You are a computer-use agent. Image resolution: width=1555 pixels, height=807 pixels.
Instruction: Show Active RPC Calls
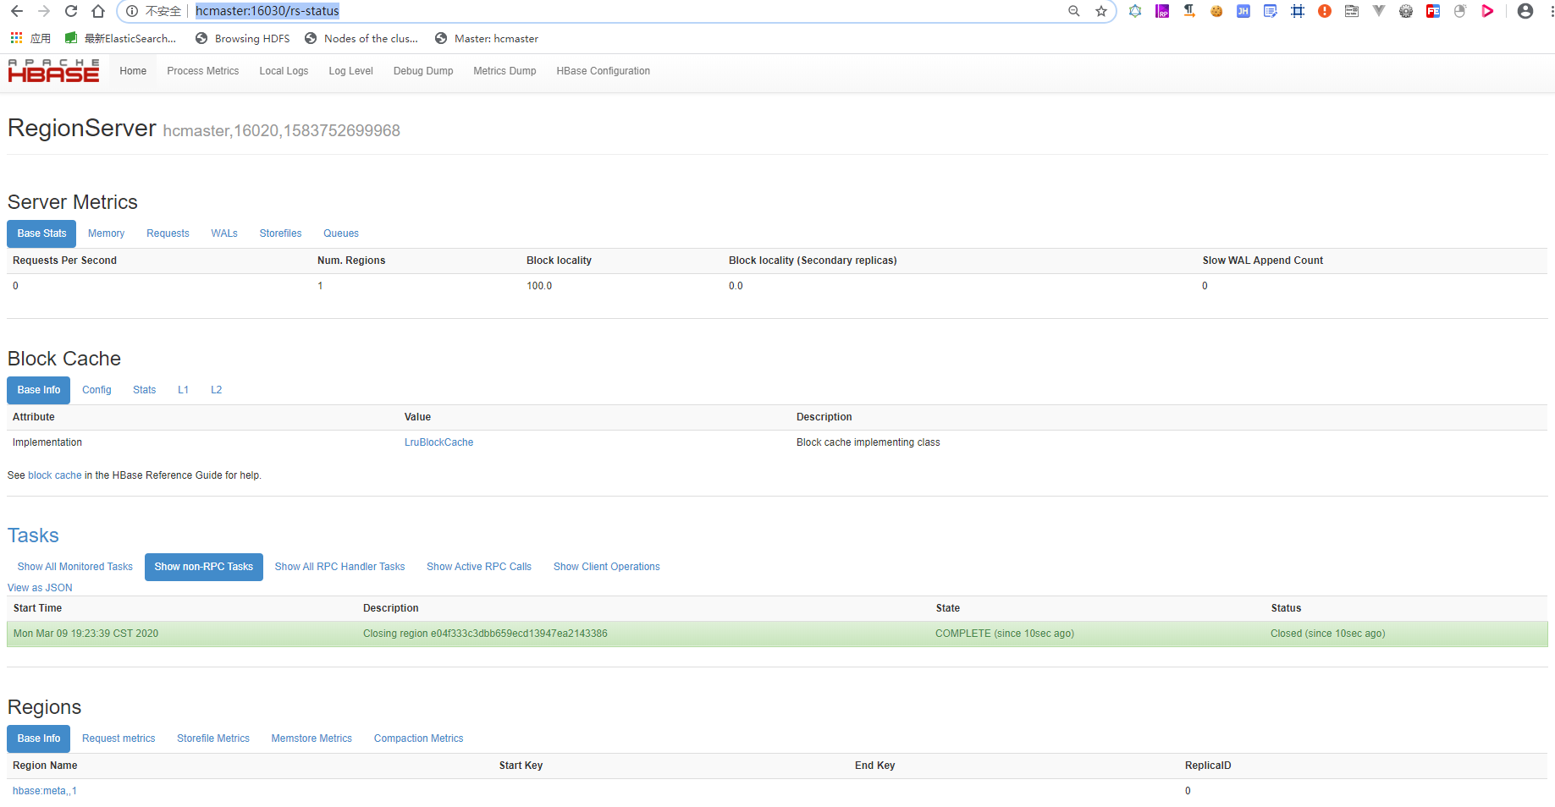click(x=479, y=567)
